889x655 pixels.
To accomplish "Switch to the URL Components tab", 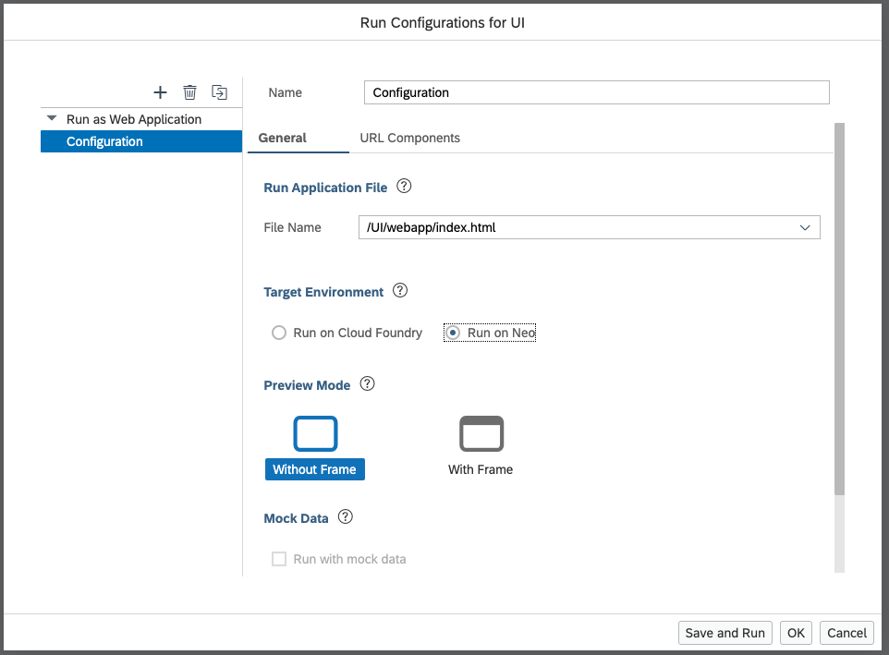I will [410, 139].
